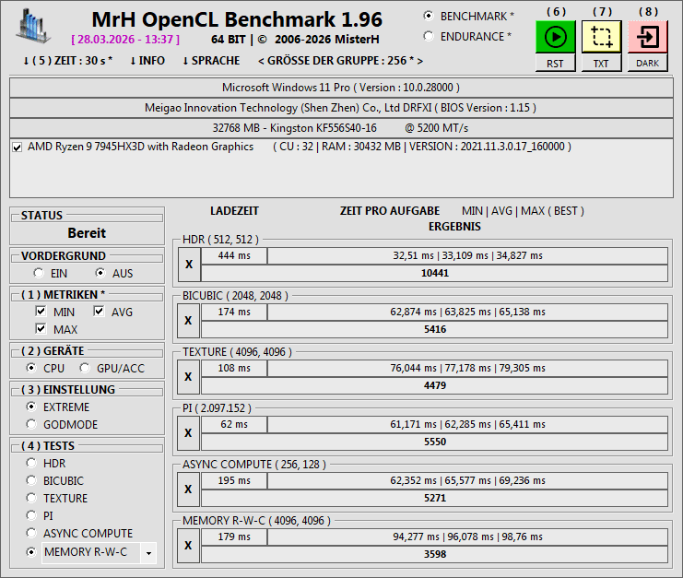The image size is (683, 578).
Task: Select the GODMODE setting
Action: (x=31, y=424)
